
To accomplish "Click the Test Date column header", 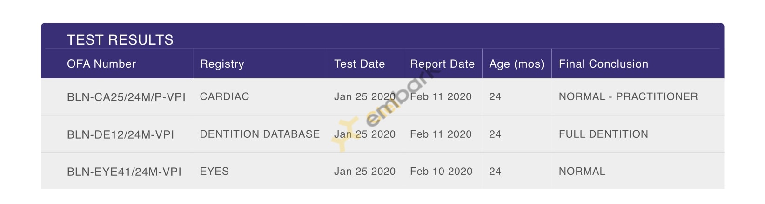I will (x=360, y=64).
